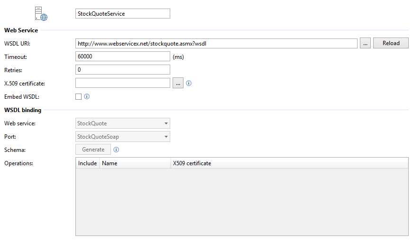This screenshot has height=245, width=413.
Task: Focus the Timeout input field
Action: (x=122, y=57)
